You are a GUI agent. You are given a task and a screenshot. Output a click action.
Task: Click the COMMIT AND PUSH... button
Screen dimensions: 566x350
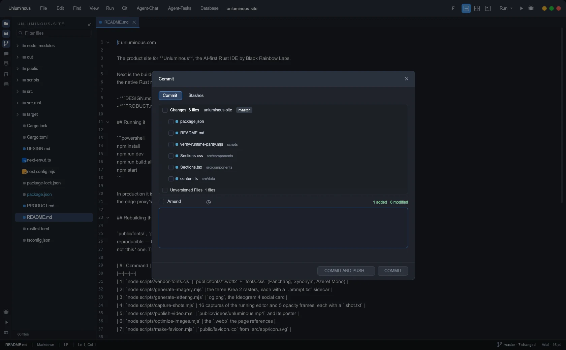click(346, 271)
